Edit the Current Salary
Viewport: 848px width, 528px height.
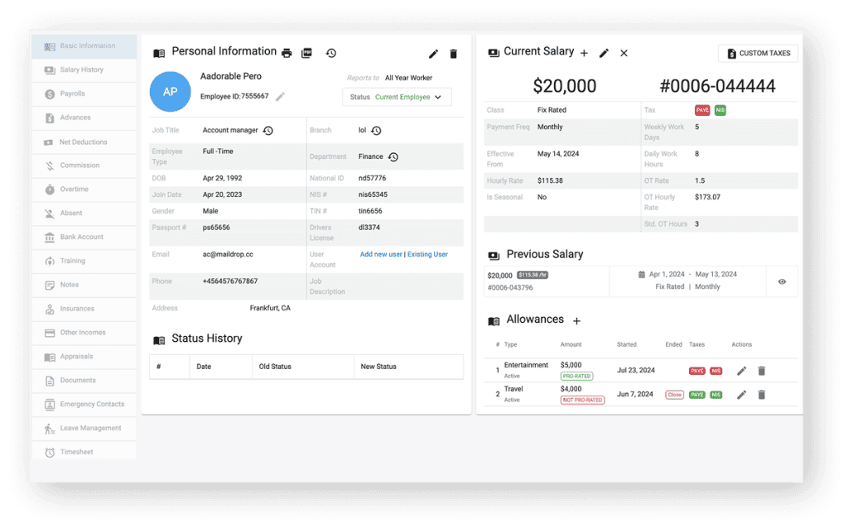tap(604, 53)
